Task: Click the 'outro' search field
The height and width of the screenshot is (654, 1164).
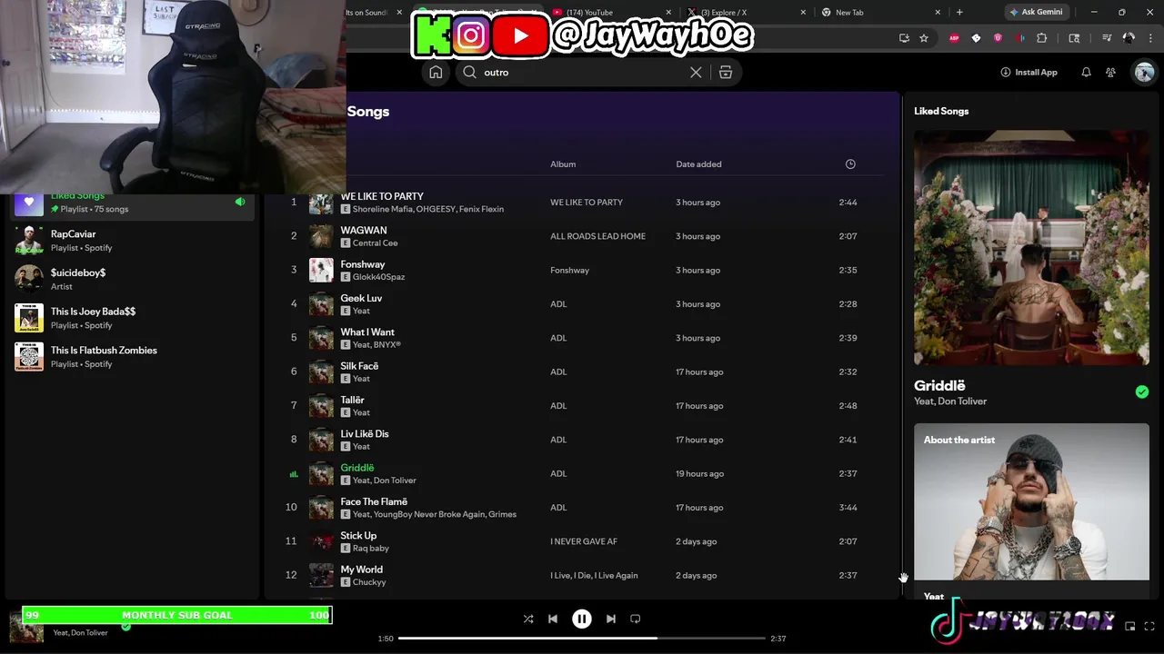Action: 582,73
